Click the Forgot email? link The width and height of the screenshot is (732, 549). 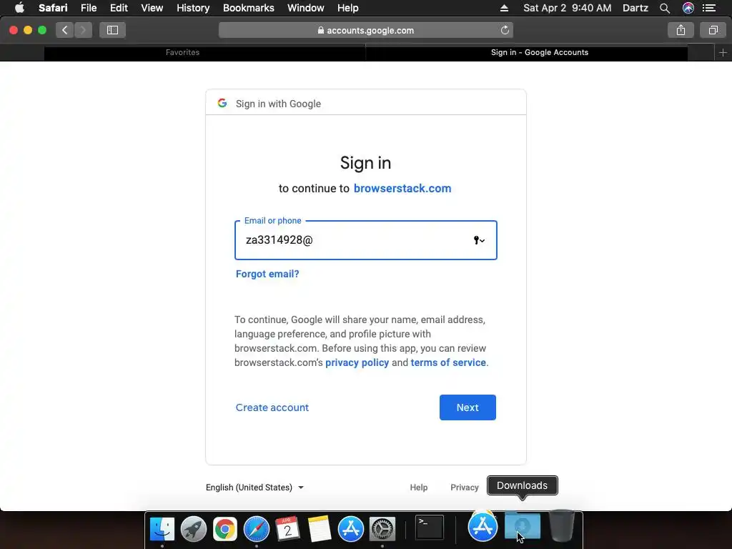coord(267,274)
